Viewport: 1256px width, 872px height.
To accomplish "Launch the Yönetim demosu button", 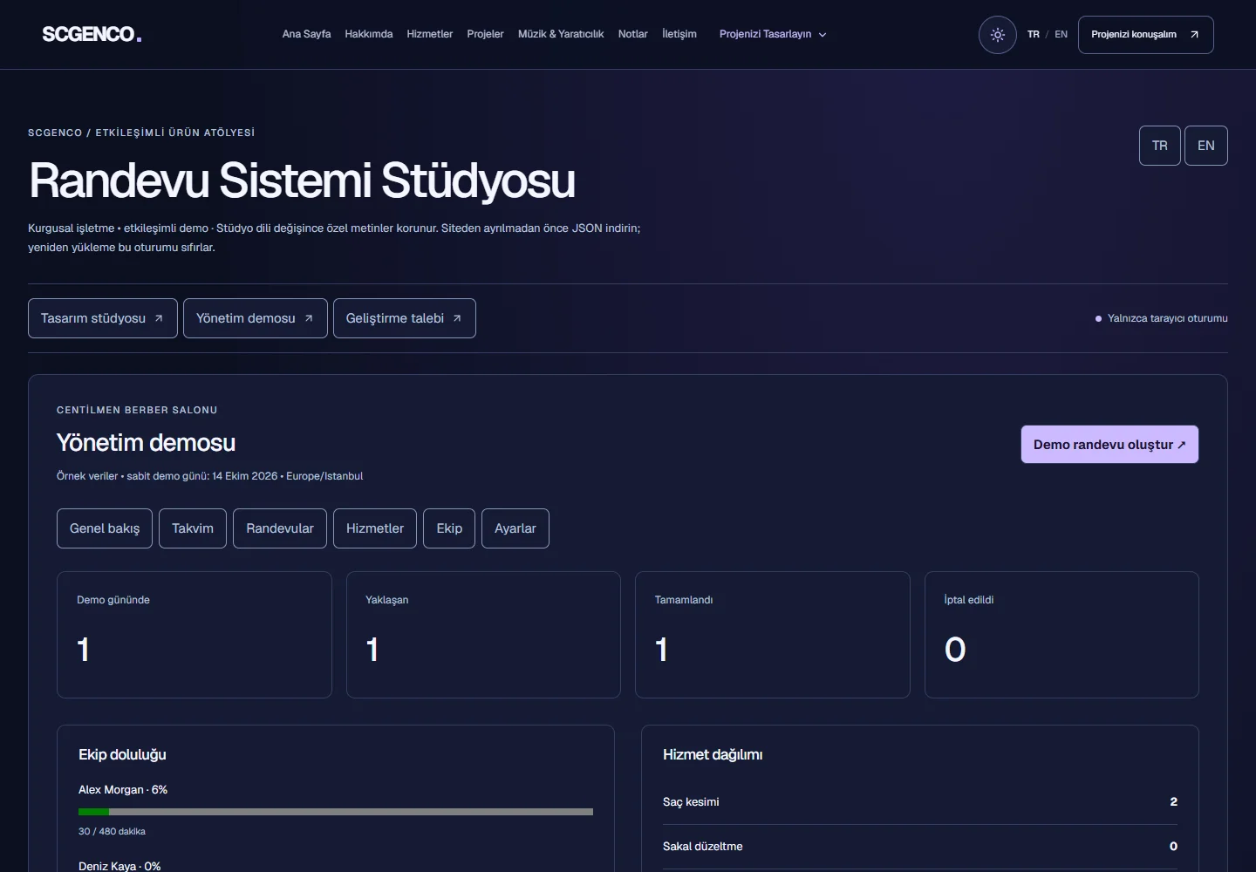I will point(256,318).
